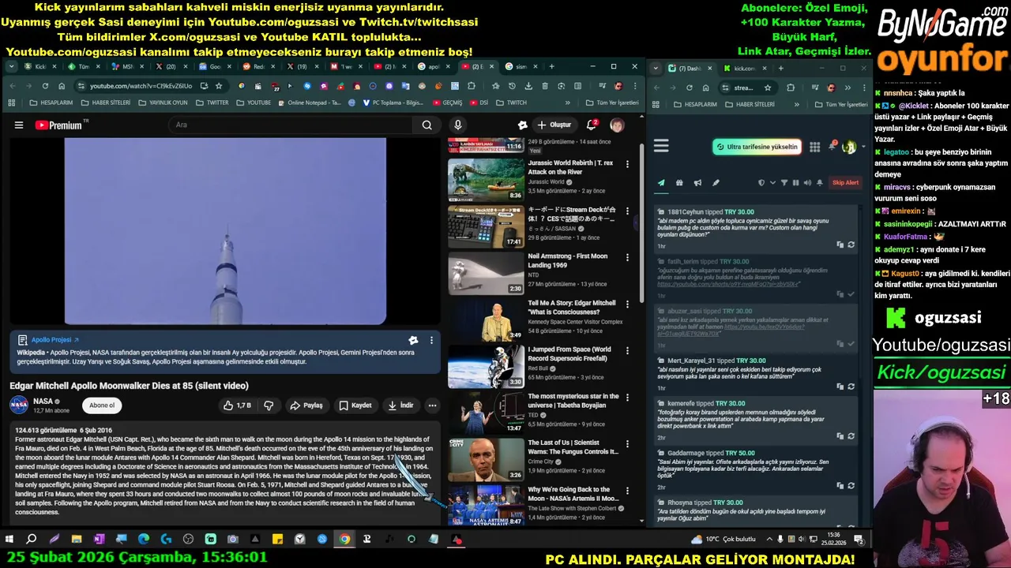Select the gift icon tab in dashboard
1011x568 pixels.
coord(679,183)
